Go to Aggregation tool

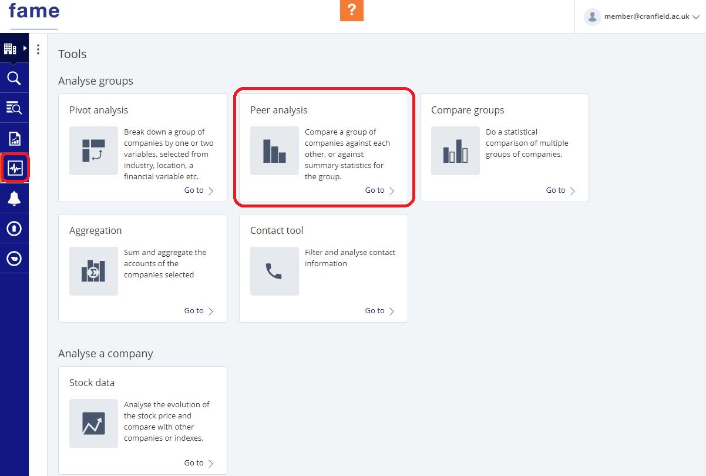click(x=199, y=311)
